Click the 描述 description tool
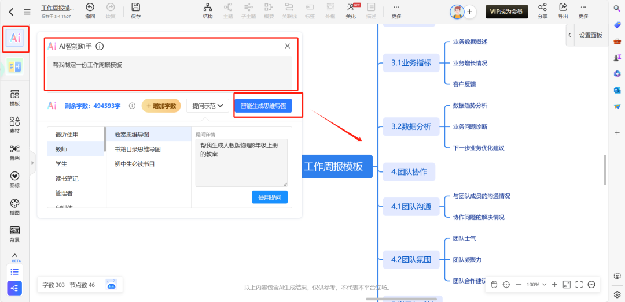 point(371,11)
